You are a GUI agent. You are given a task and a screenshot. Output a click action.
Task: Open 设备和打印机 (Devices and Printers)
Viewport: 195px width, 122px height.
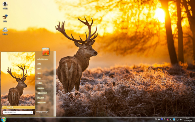click(x=42, y=93)
